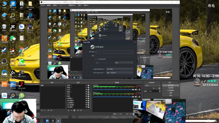219x123 pixels.
Task: Select the green WeChat desktop icon
Action: (13, 39)
